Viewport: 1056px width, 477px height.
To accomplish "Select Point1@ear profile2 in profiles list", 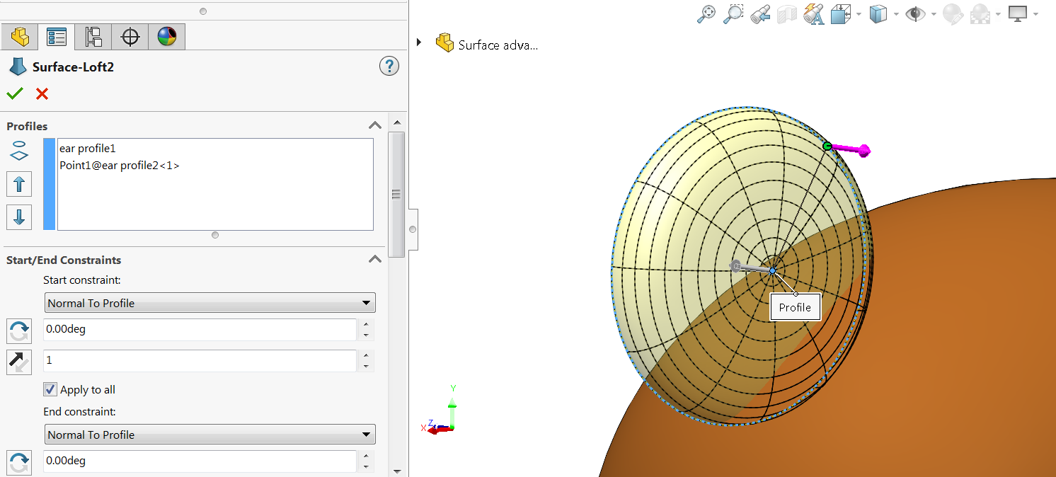I will coord(119,166).
